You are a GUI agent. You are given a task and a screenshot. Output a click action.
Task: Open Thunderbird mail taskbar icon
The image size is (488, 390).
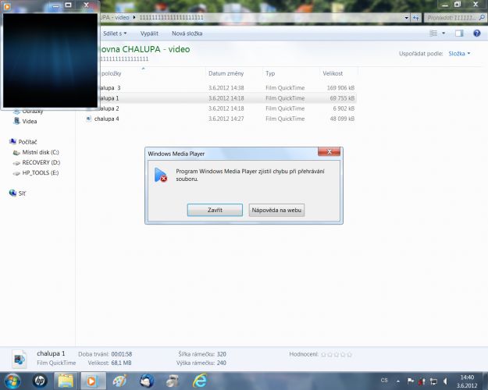147,381
